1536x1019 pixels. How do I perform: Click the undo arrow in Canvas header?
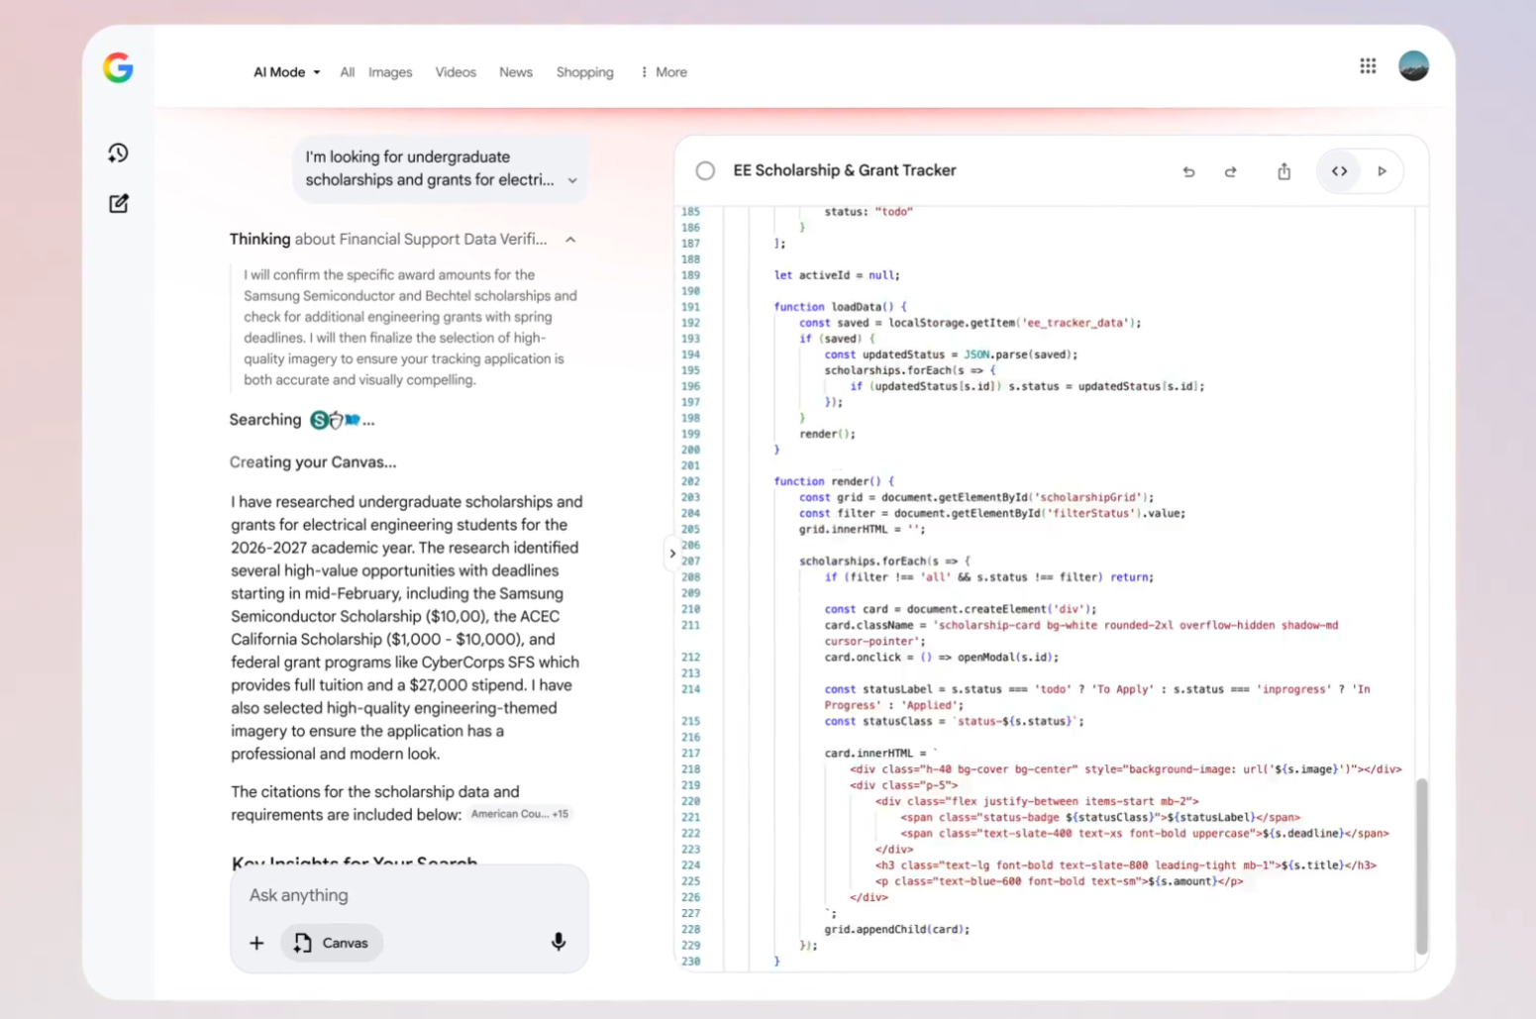1188,171
